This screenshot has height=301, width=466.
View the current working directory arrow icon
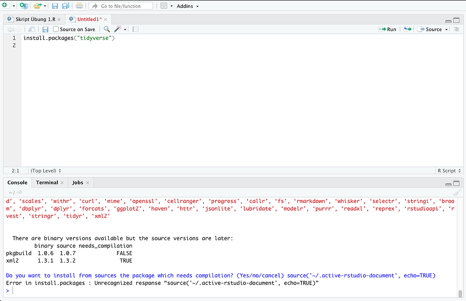click(x=20, y=192)
